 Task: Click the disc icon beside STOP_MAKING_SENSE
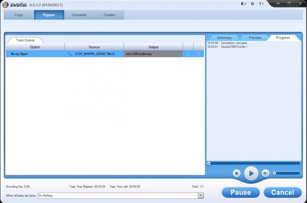(x=70, y=54)
